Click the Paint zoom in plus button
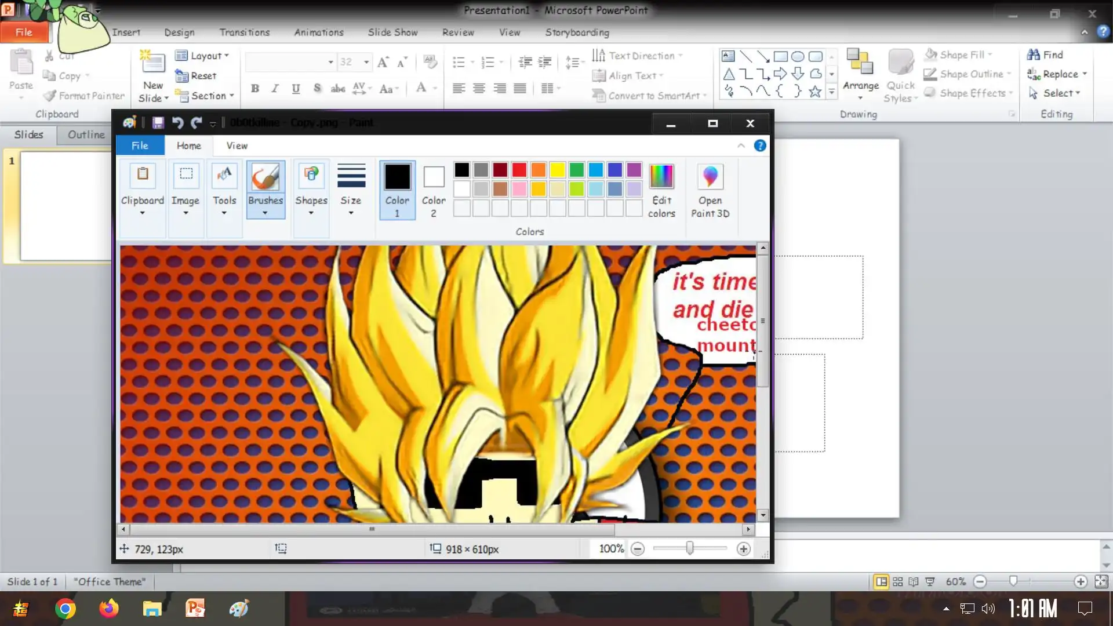 pos(743,549)
